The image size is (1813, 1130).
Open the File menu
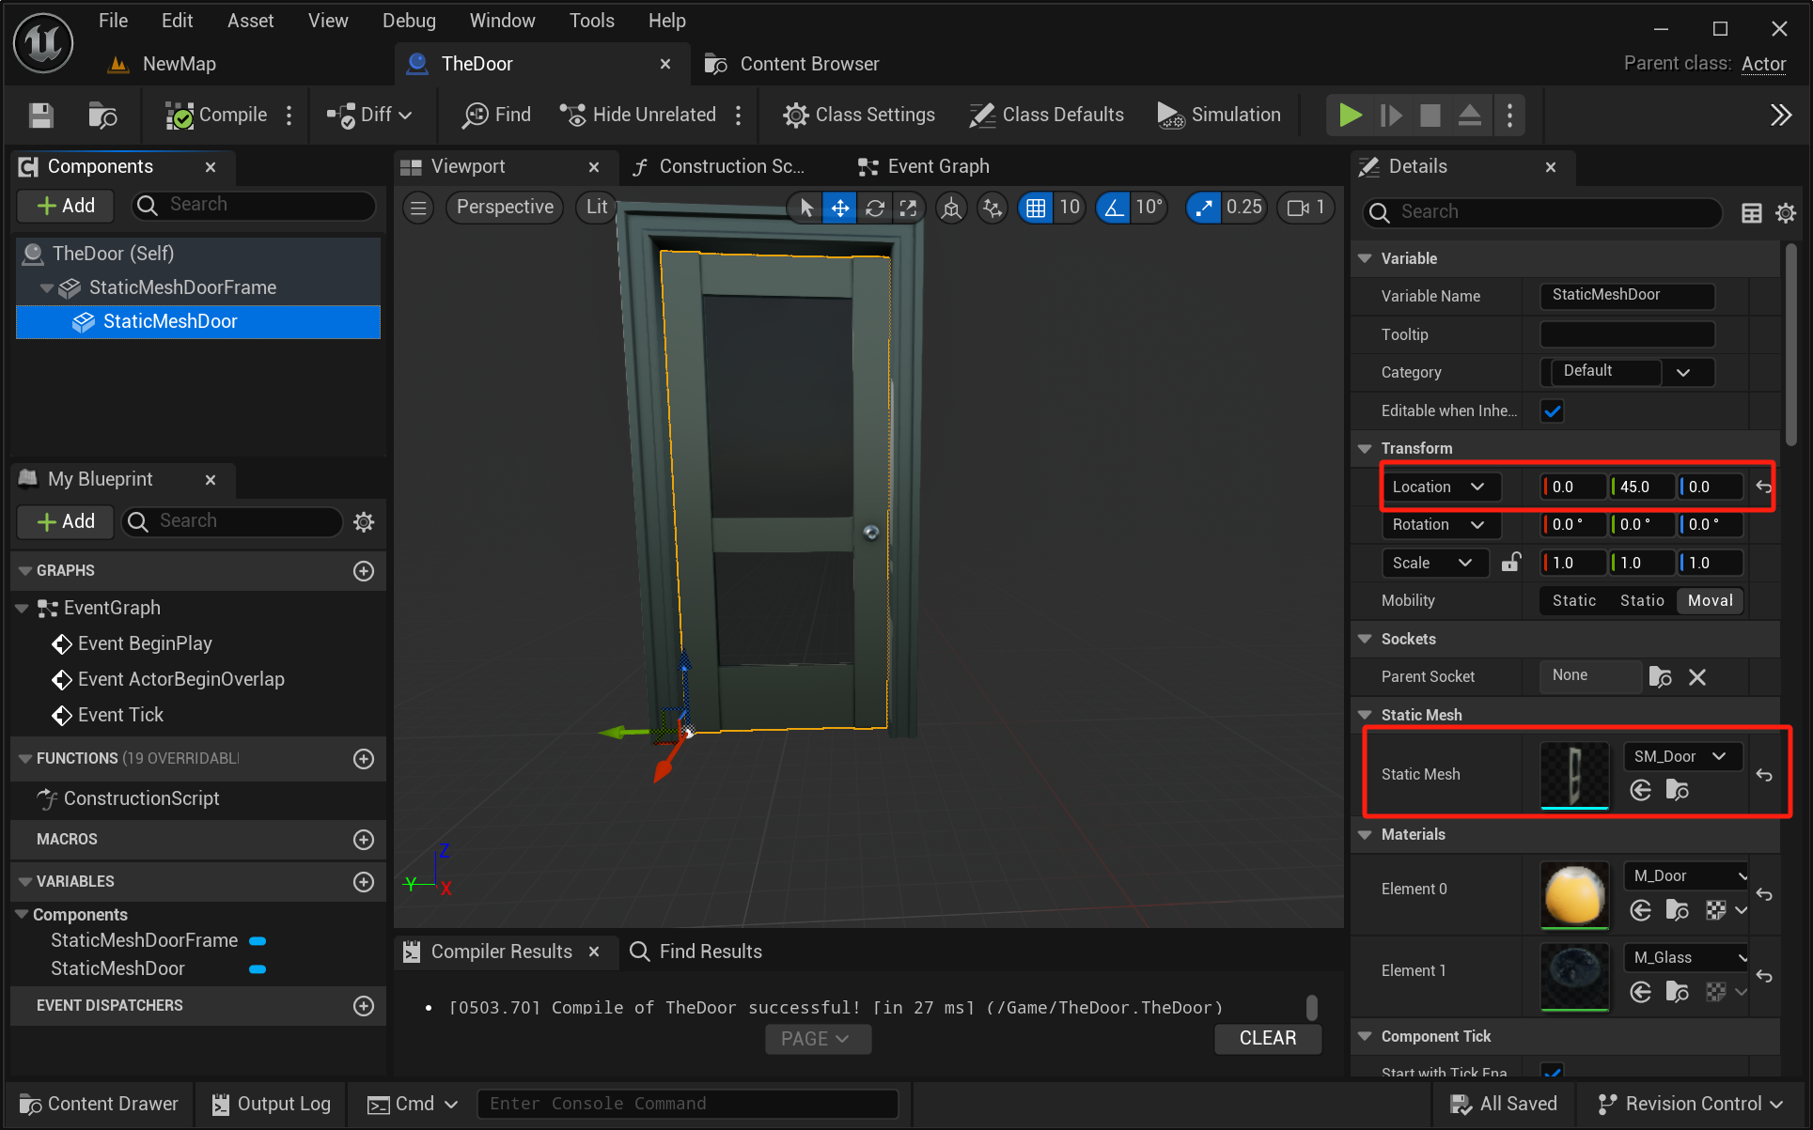point(114,21)
